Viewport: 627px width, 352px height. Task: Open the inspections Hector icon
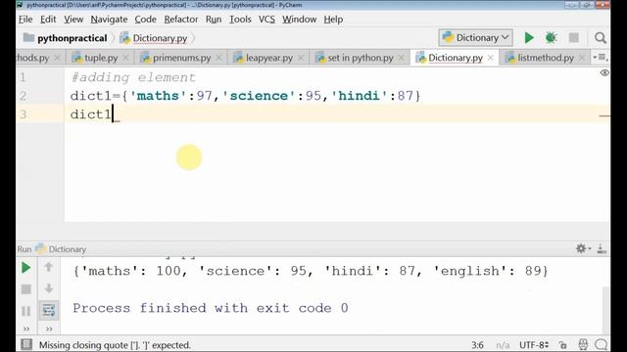[583, 344]
